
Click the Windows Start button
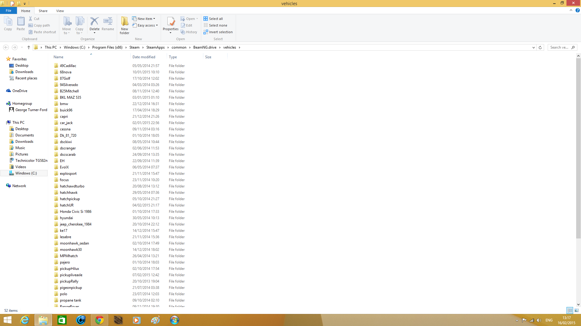click(7, 320)
